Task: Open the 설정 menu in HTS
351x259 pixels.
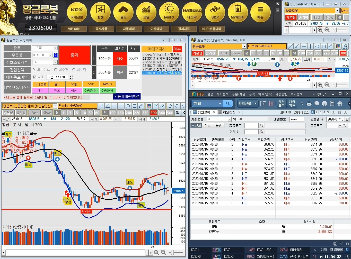Action: click(x=210, y=94)
